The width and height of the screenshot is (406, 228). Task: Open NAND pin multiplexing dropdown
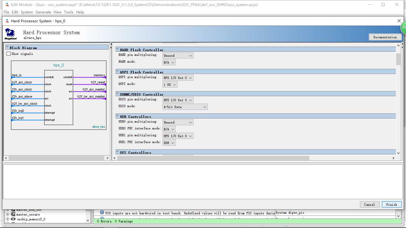178,56
